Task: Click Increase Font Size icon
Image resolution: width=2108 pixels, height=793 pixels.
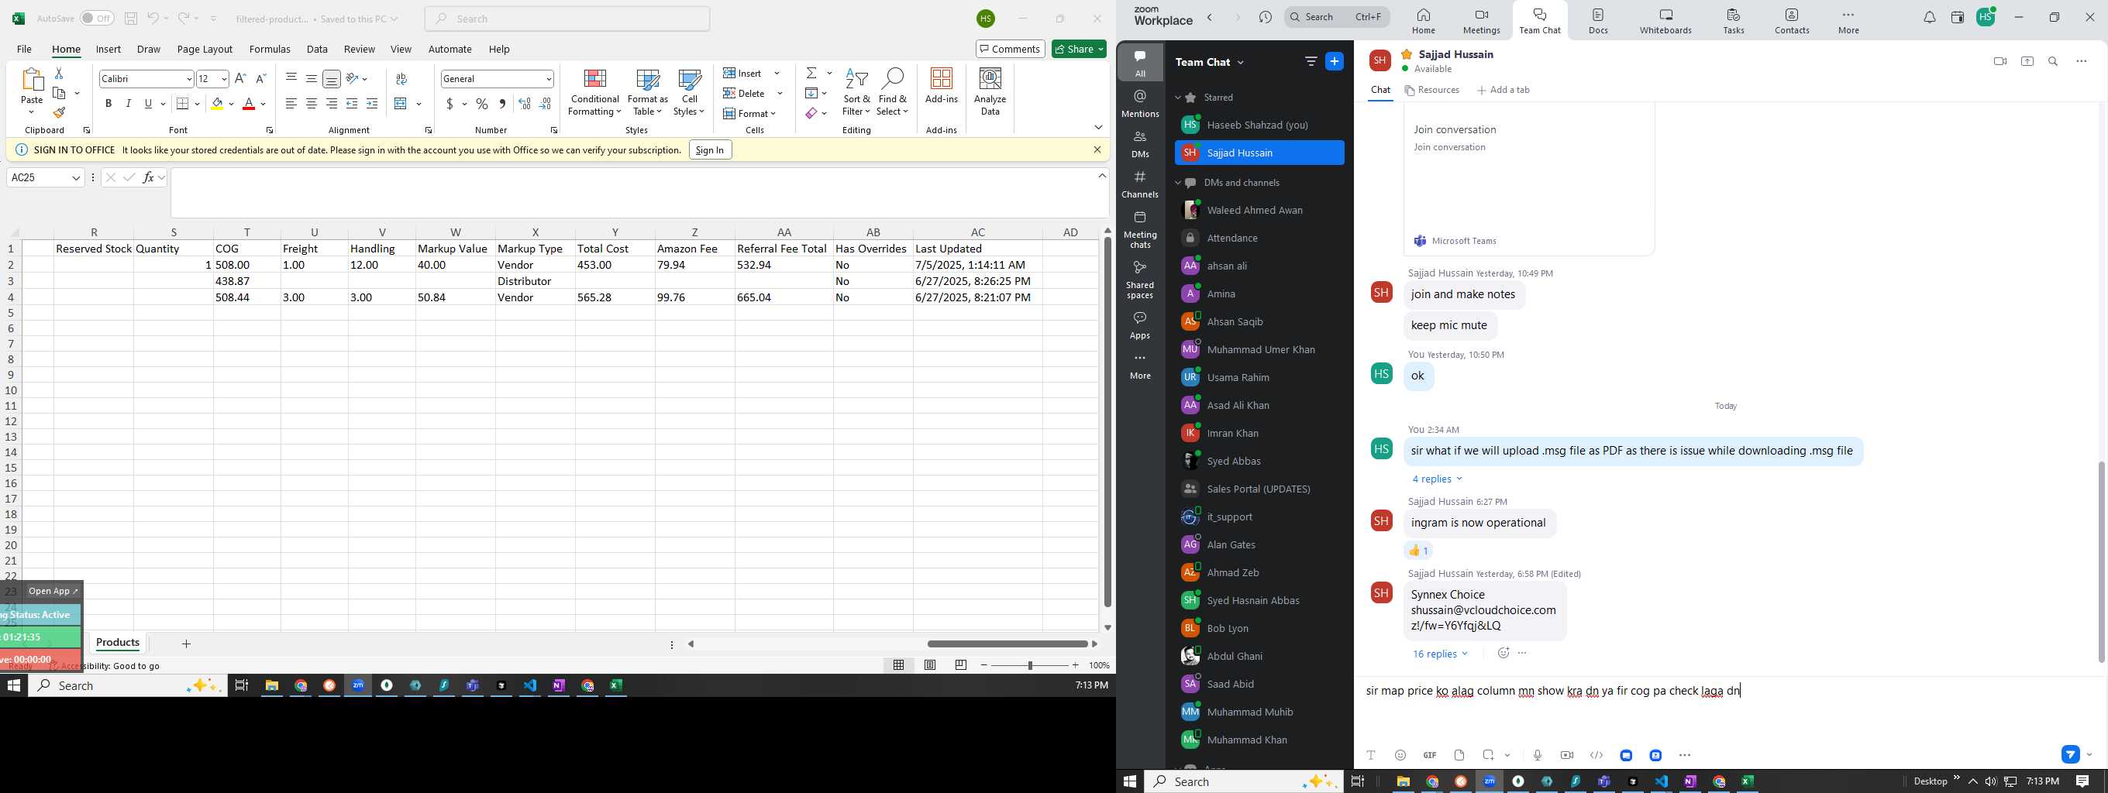Action: (240, 78)
